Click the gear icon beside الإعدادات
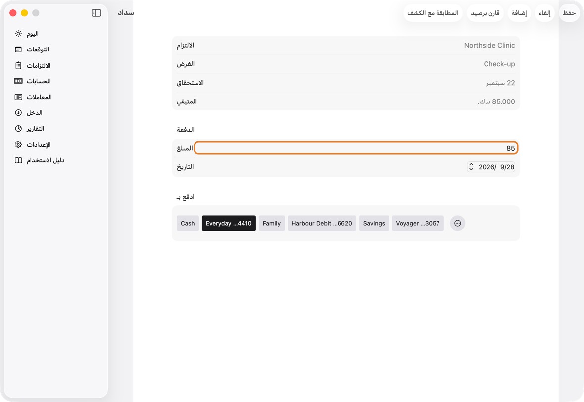Screen dimensions: 584x402 click(x=18, y=145)
